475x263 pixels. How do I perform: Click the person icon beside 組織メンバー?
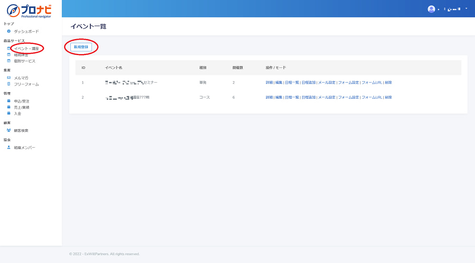(x=9, y=147)
